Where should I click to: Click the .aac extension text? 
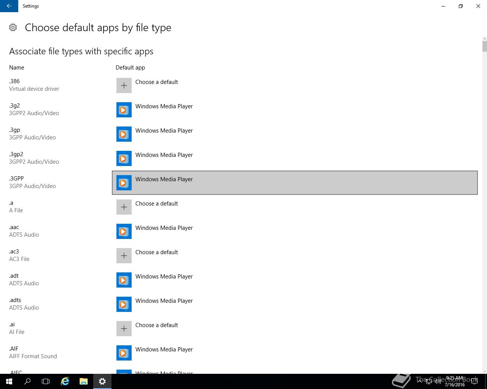click(14, 227)
